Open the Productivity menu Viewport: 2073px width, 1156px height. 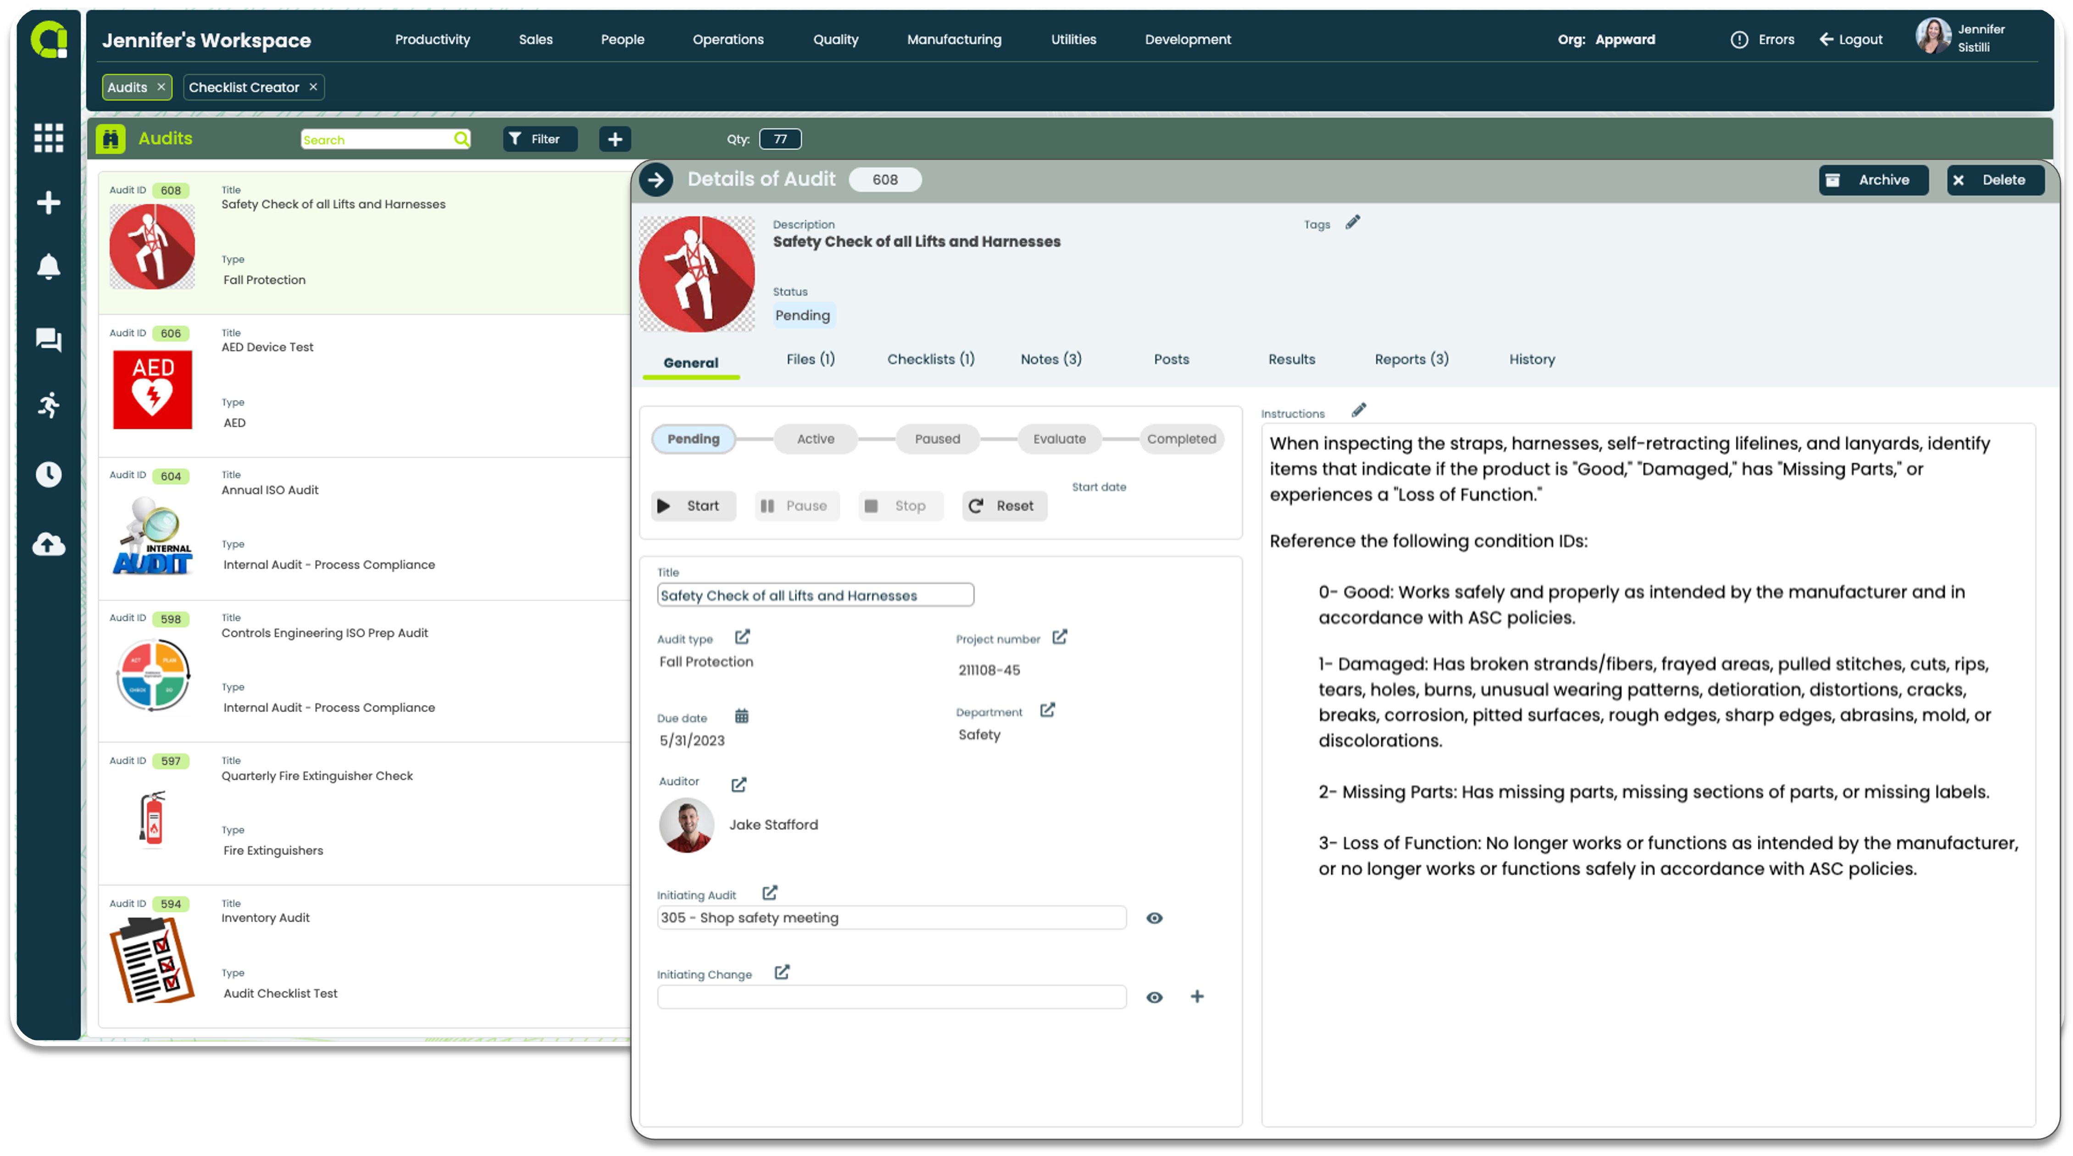432,39
